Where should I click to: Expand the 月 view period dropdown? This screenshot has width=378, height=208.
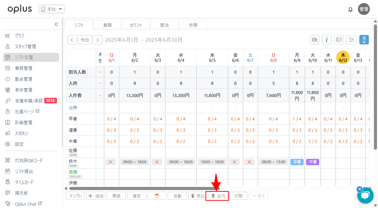[x=364, y=40]
